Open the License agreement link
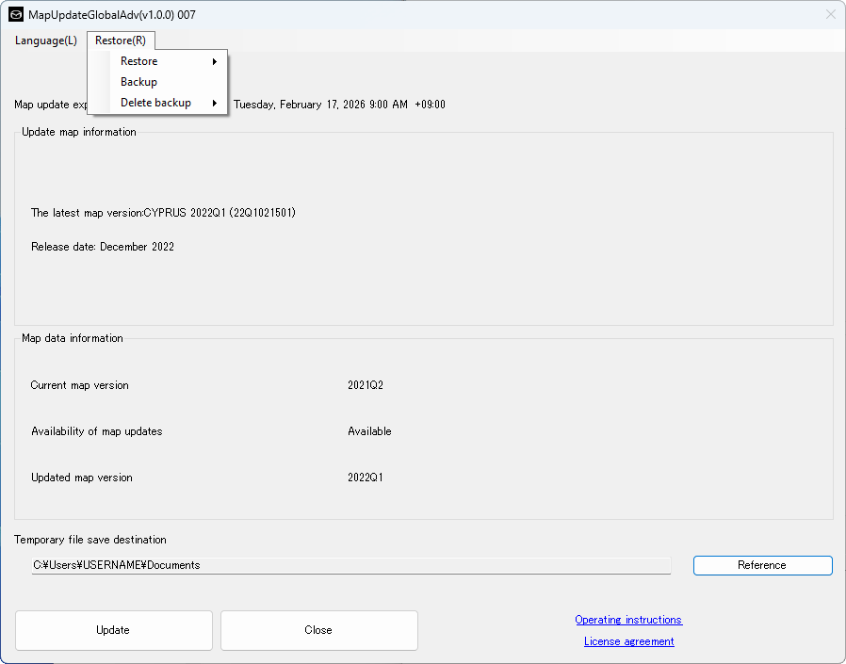Image resolution: width=846 pixels, height=664 pixels. (x=628, y=641)
